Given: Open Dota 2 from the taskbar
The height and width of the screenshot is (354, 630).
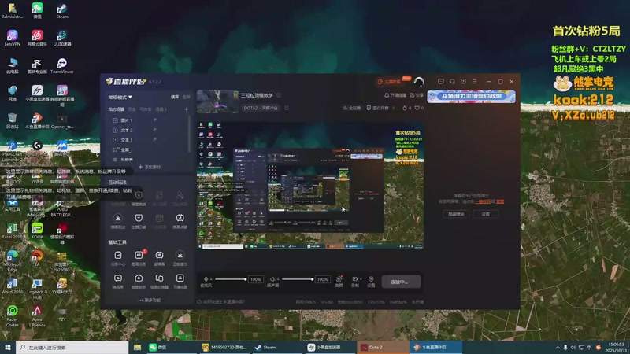Looking at the screenshot, I should pyautogui.click(x=383, y=347).
